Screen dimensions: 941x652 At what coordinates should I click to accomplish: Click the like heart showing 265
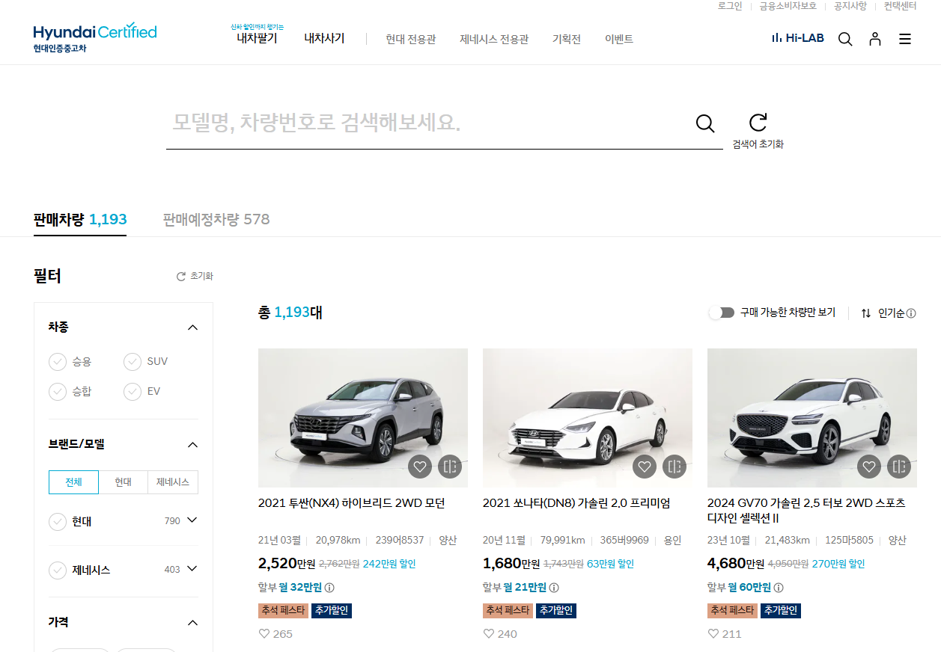(x=264, y=633)
